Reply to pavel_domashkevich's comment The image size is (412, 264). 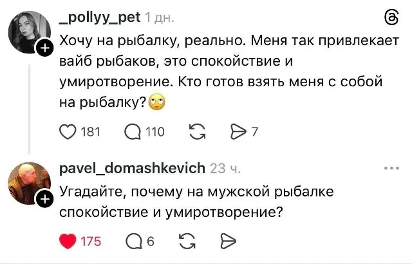coord(134,241)
